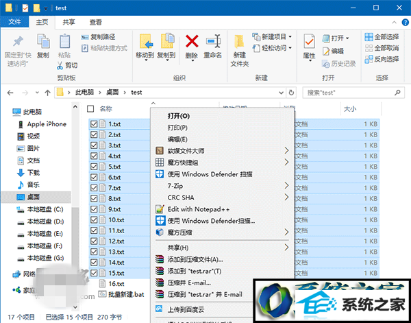Click the Delete (删除) red X icon

pos(192,41)
